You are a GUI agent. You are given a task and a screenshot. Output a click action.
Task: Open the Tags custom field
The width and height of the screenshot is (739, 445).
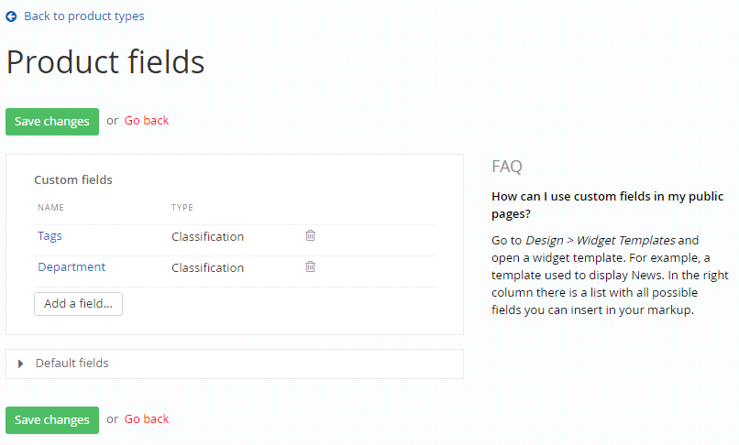[50, 236]
